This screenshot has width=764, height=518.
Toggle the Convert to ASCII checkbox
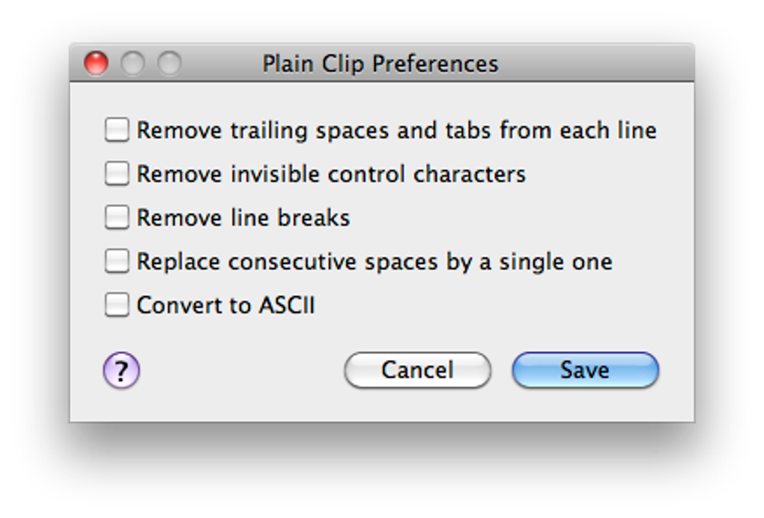[117, 305]
